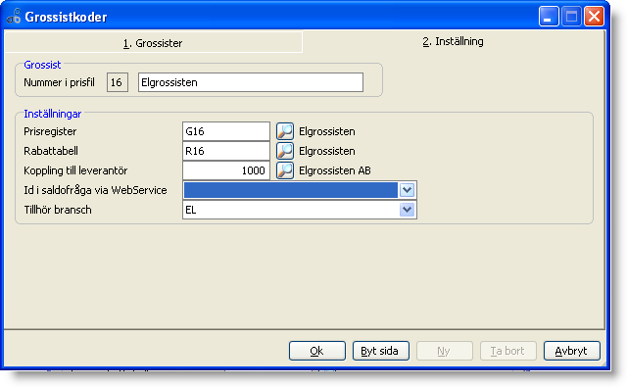Screen dimensions: 627x387
Task: Click the Tillhör bransch label
Action: (58, 210)
